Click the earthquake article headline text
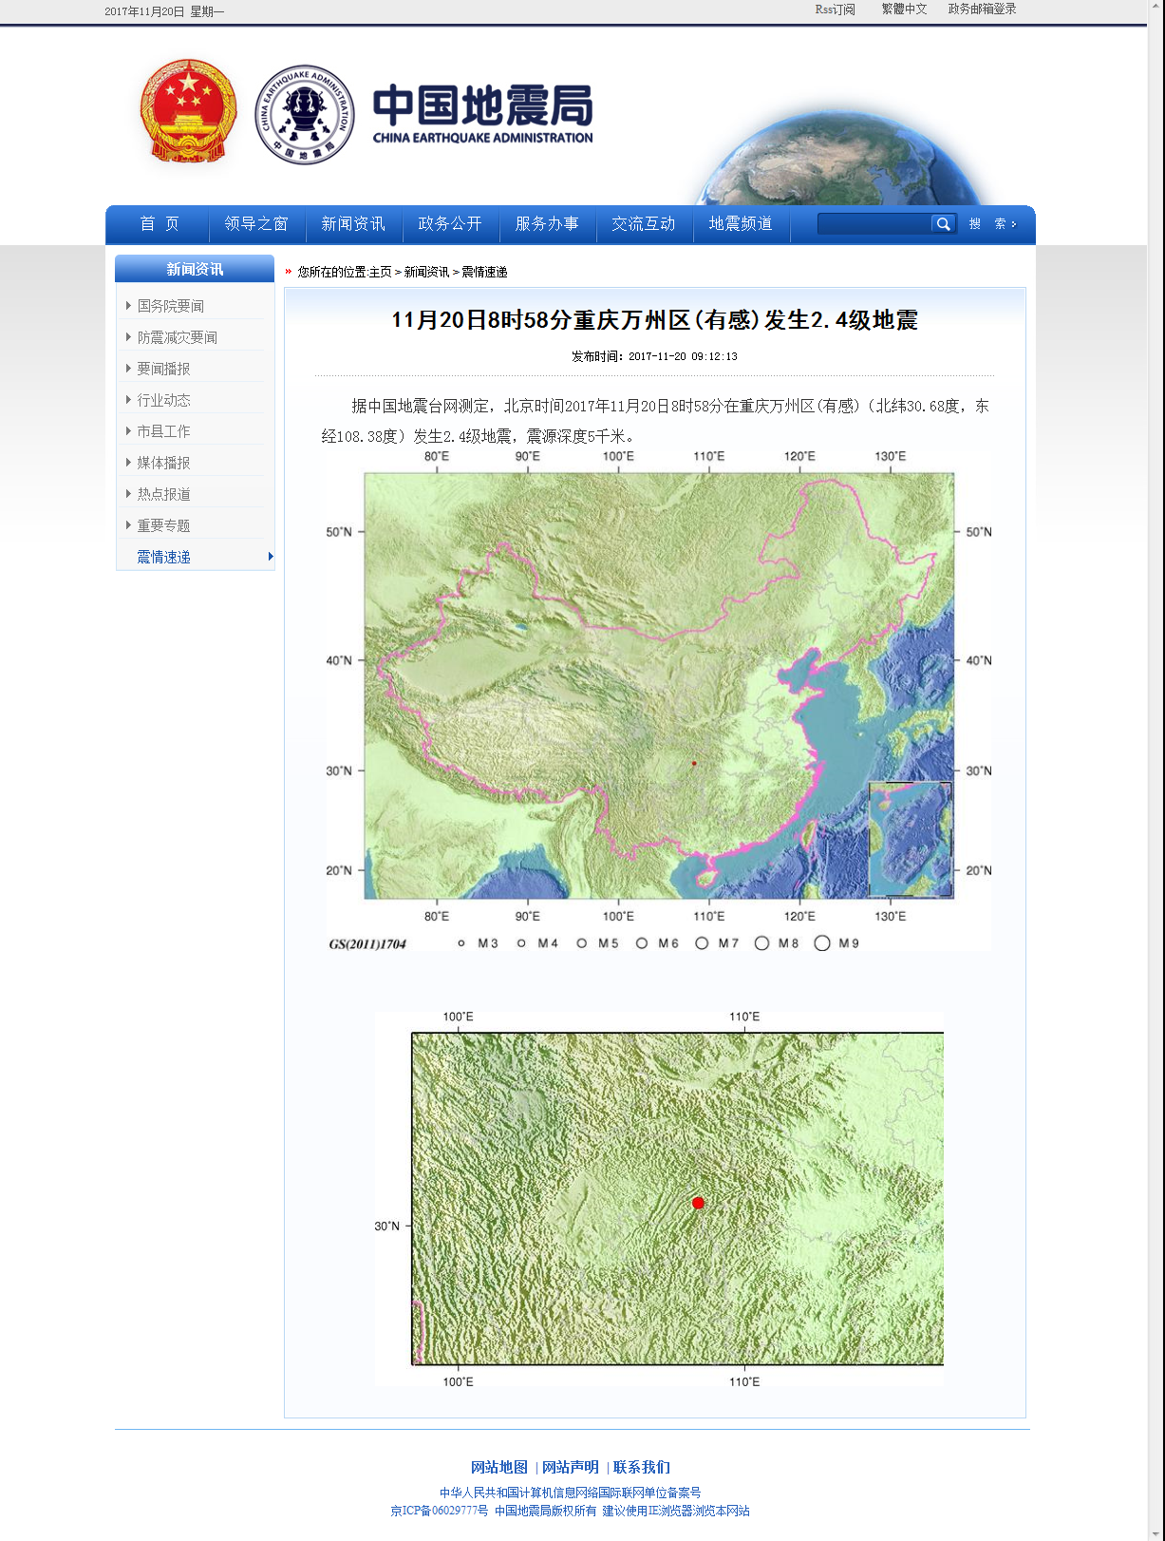This screenshot has width=1165, height=1541. pyautogui.click(x=654, y=320)
